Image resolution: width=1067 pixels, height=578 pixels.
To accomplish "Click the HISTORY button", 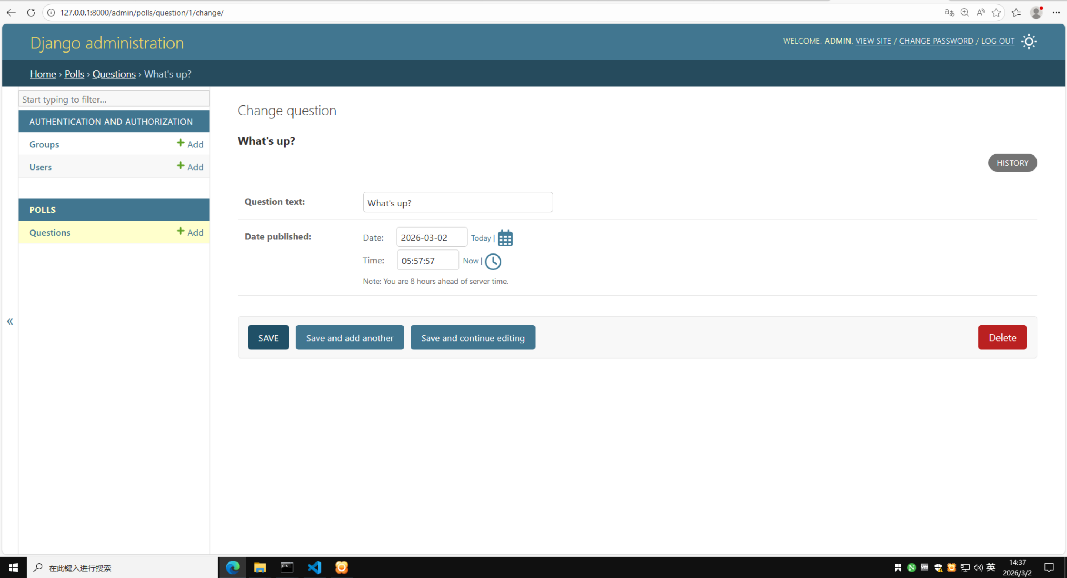I will pyautogui.click(x=1012, y=163).
